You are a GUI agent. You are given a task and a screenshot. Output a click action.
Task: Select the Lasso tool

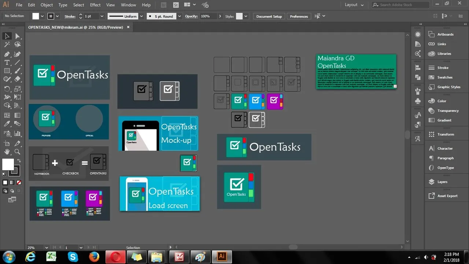click(x=17, y=45)
